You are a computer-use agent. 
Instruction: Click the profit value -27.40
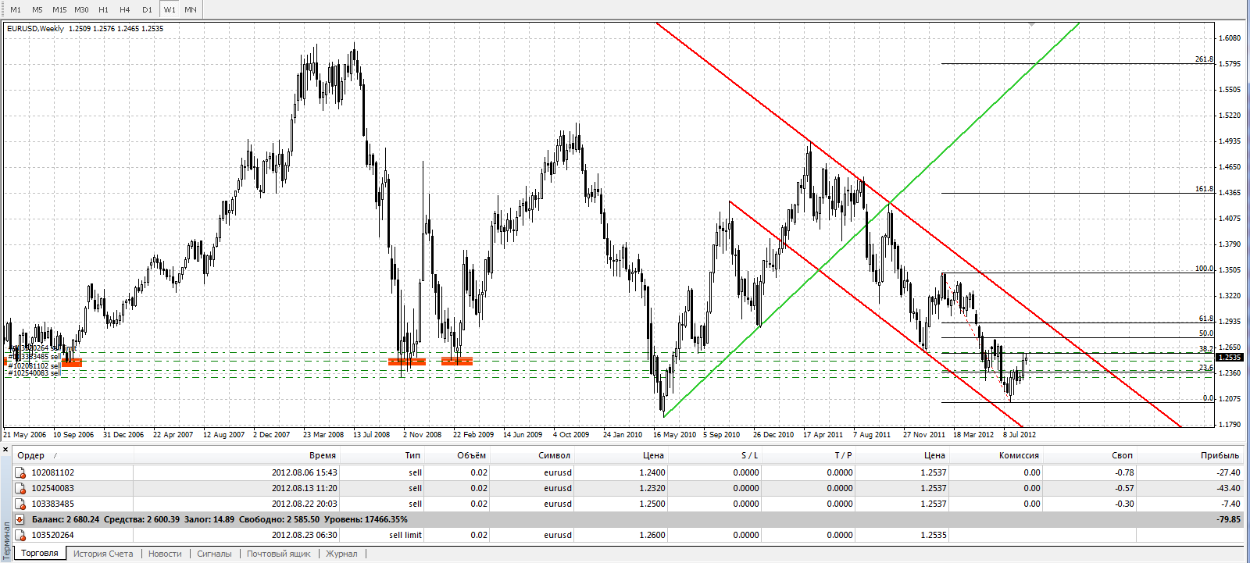click(1228, 472)
